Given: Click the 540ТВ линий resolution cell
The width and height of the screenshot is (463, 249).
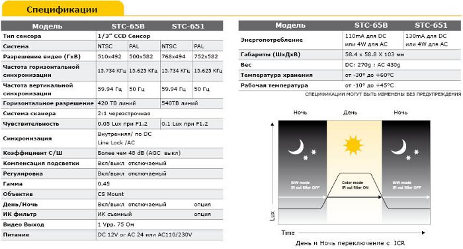Looking at the screenshot, I should pyautogui.click(x=179, y=103).
